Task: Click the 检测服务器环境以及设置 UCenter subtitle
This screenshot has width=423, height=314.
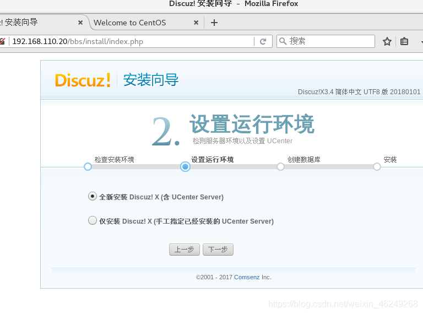Action: coord(242,141)
